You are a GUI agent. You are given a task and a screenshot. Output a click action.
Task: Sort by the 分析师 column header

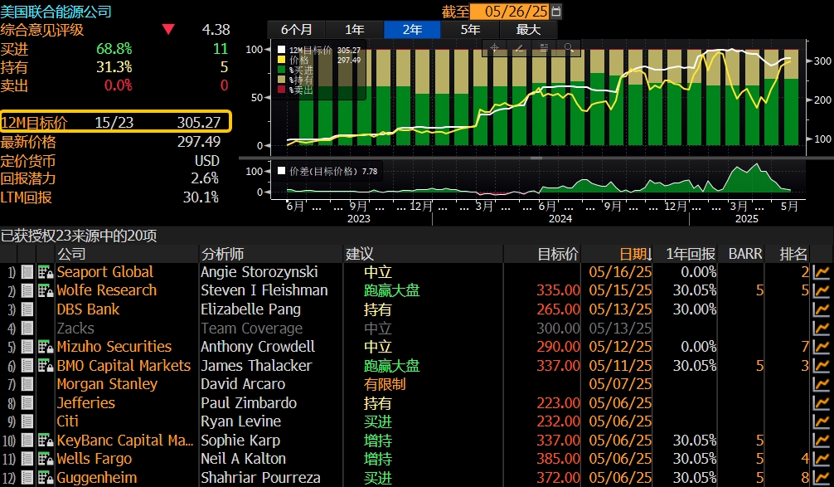222,254
